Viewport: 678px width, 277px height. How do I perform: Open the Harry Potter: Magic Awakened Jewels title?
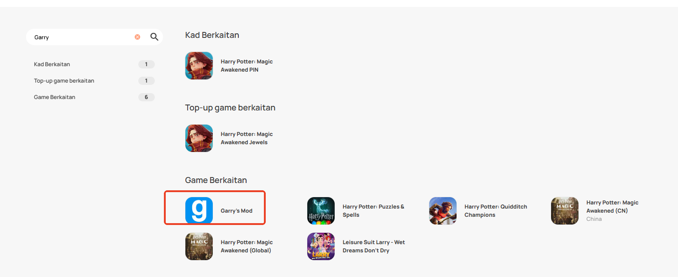coord(247,138)
